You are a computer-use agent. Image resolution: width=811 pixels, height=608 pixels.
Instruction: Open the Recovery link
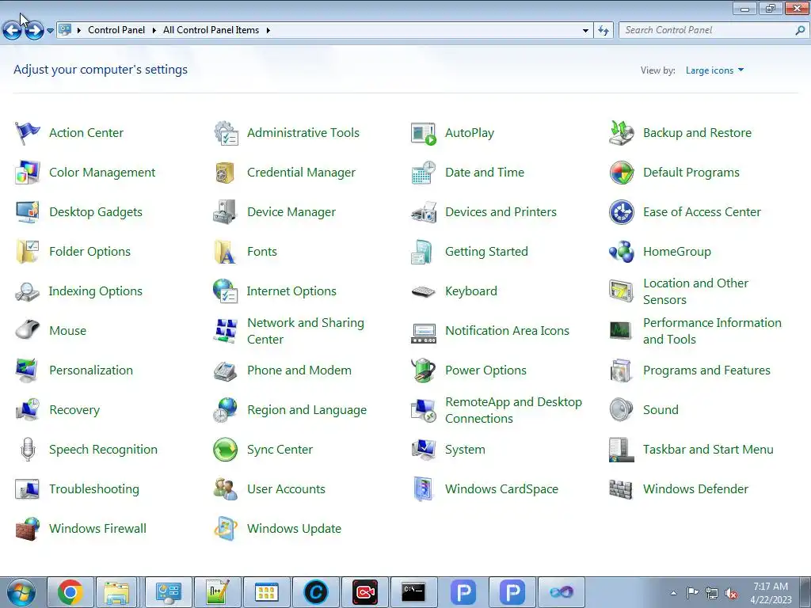pyautogui.click(x=74, y=410)
